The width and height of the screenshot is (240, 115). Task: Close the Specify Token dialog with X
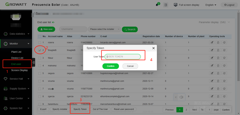[153, 48]
